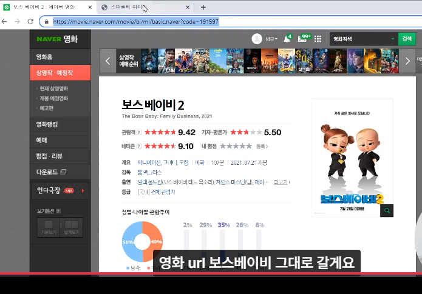Open the NAVER 영화 logo home
Image resolution: width=422 pixels, height=294 pixels.
click(57, 39)
